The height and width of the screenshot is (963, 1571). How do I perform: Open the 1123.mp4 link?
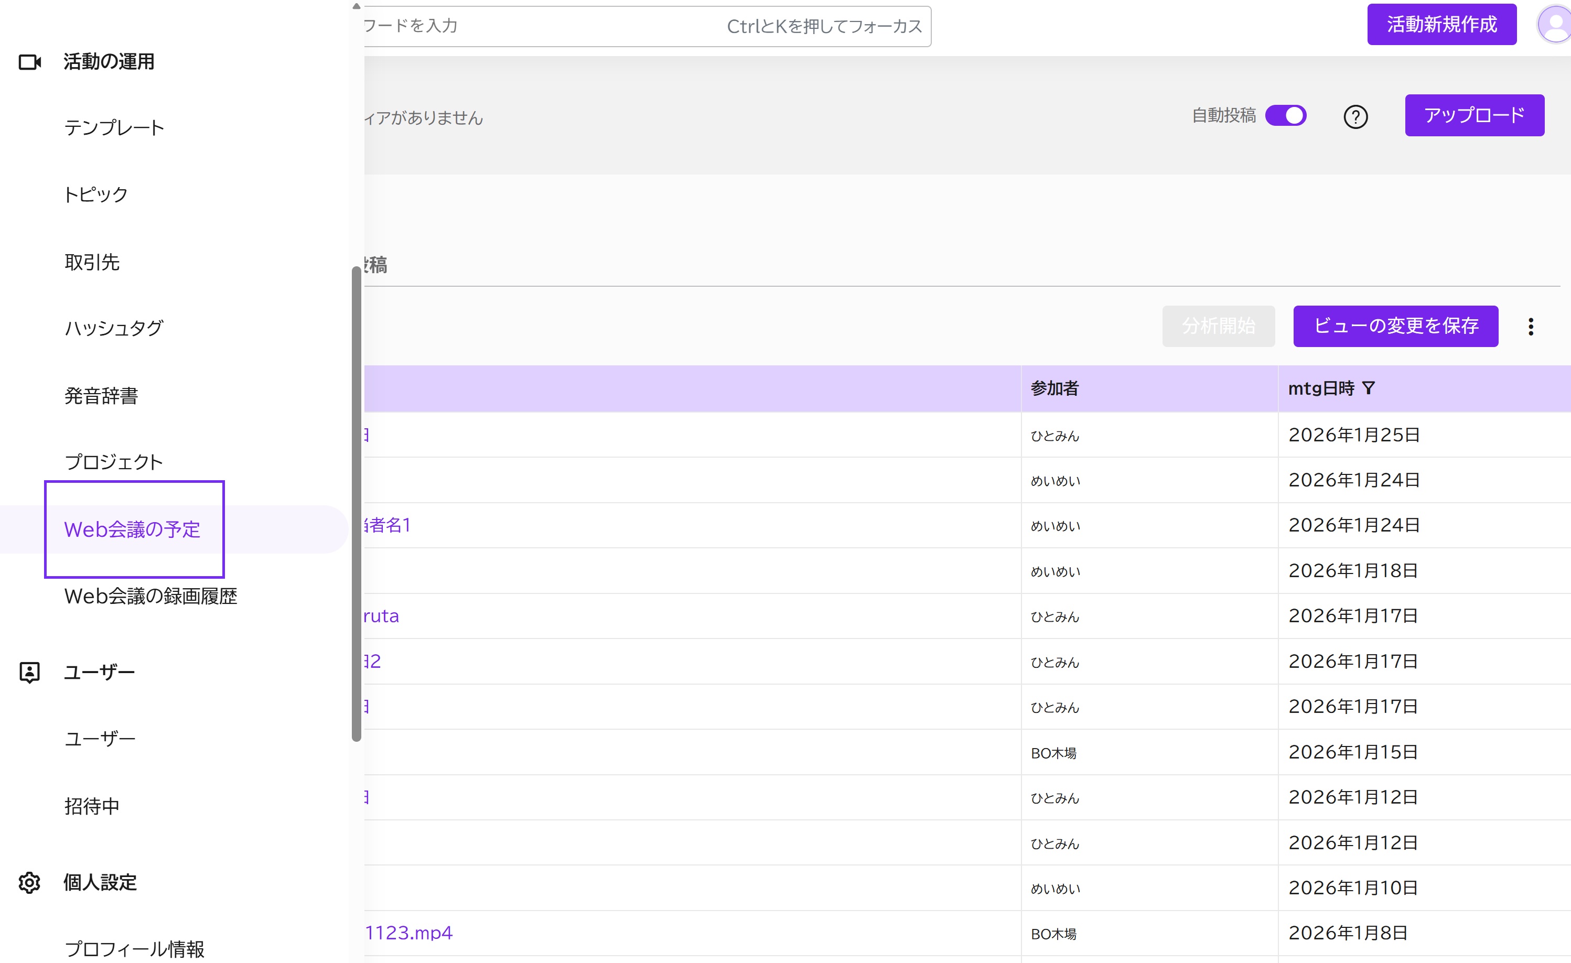(x=408, y=933)
